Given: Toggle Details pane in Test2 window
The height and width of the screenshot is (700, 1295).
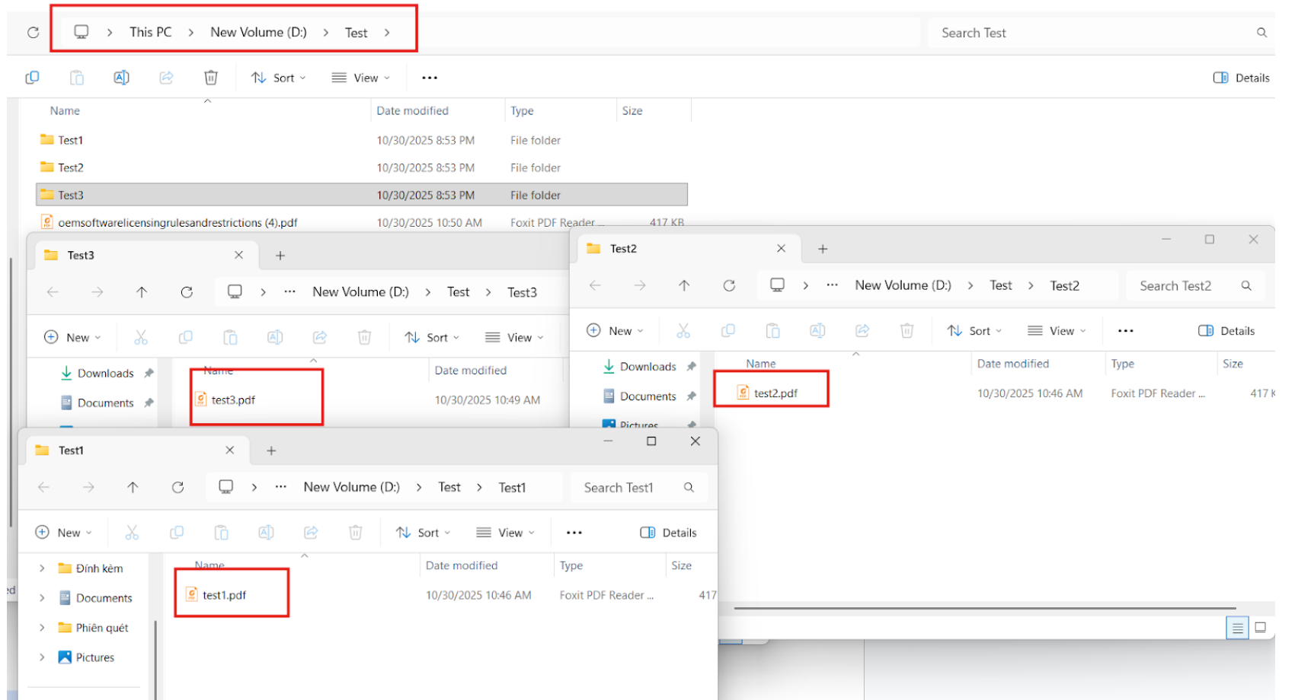Looking at the screenshot, I should pos(1226,330).
